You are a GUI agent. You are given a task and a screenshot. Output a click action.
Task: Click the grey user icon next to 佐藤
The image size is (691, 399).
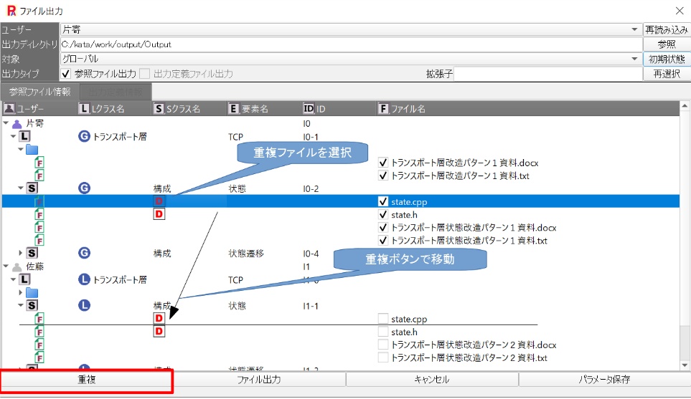coord(17,266)
